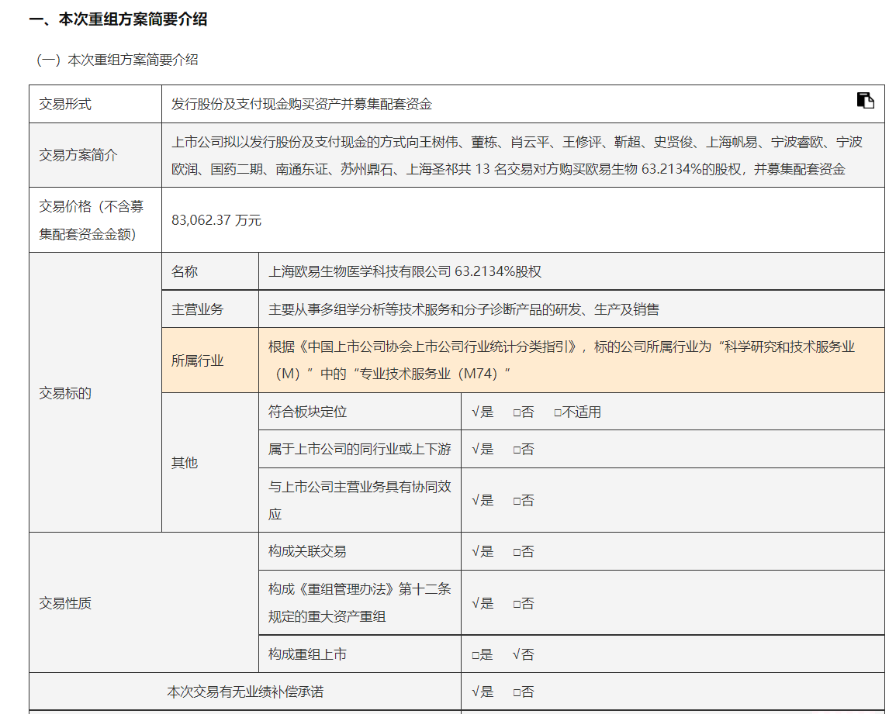This screenshot has height=714, width=889.
Task: Click the 构成关联交易 label
Action: coord(307,551)
